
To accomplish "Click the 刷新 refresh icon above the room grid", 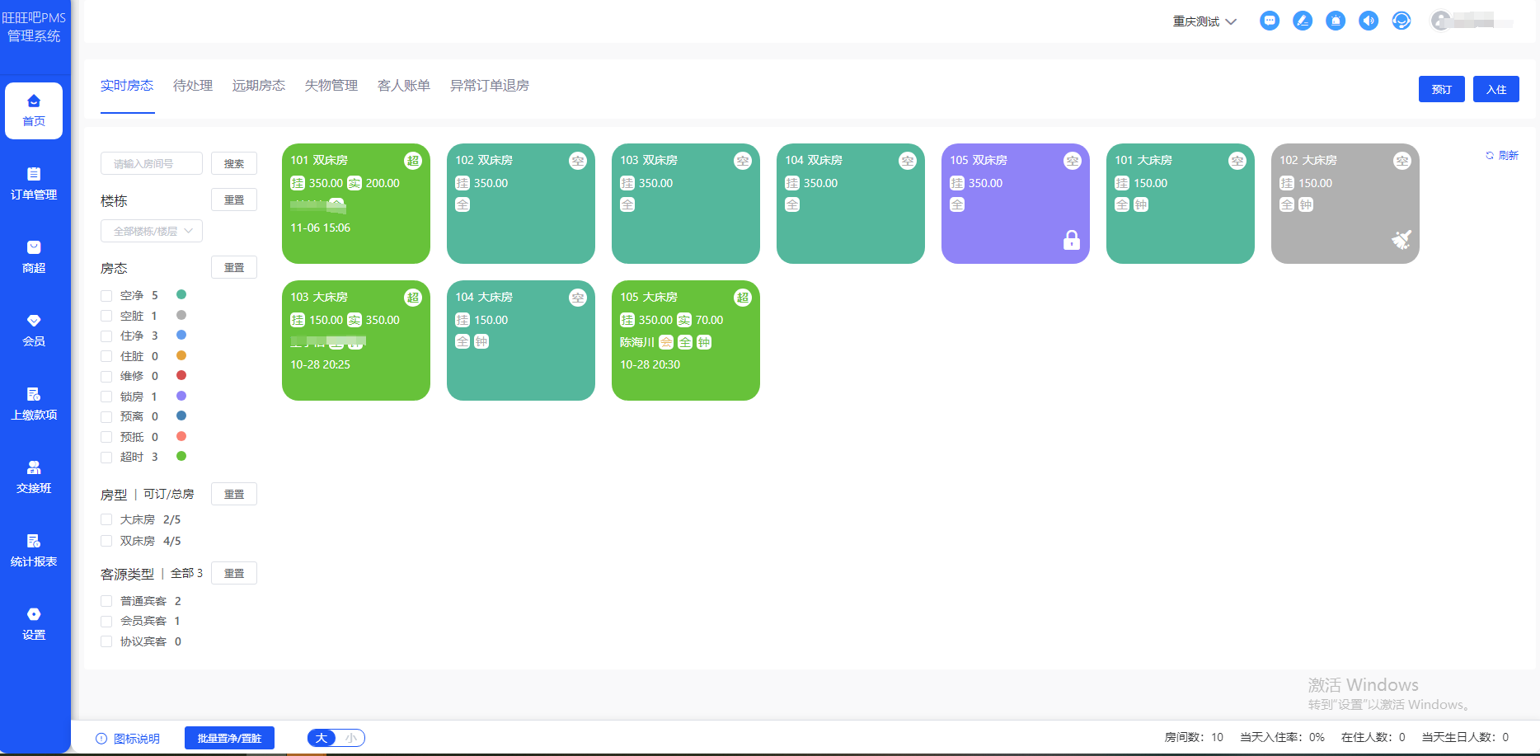I will tap(1489, 155).
